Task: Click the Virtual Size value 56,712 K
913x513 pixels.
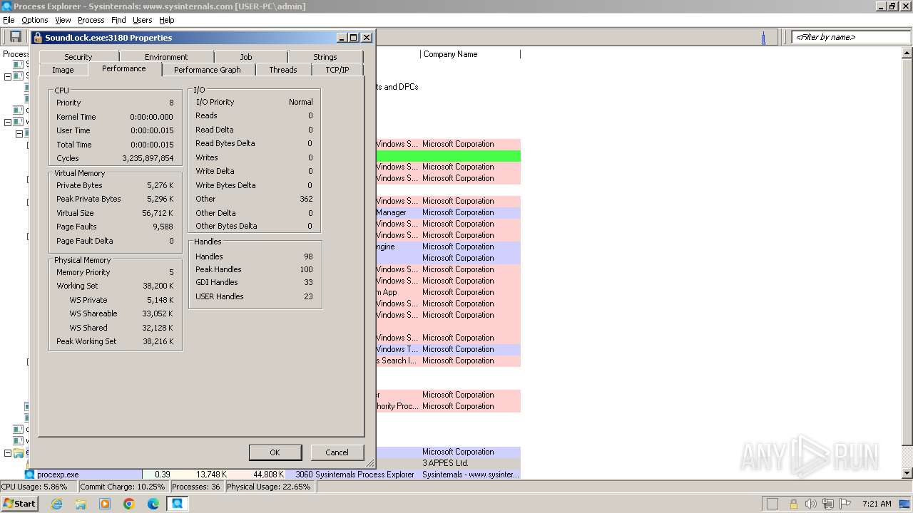Action: (x=158, y=213)
